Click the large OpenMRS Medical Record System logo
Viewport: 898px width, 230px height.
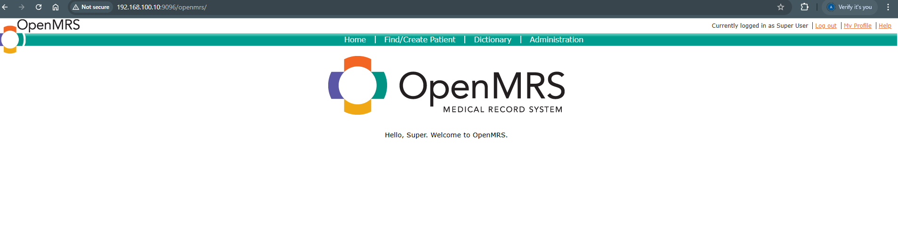pyautogui.click(x=446, y=86)
